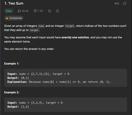Screen dimensions: 132x115
Task: Click the lock icon on Companies
Action: click(7, 18)
